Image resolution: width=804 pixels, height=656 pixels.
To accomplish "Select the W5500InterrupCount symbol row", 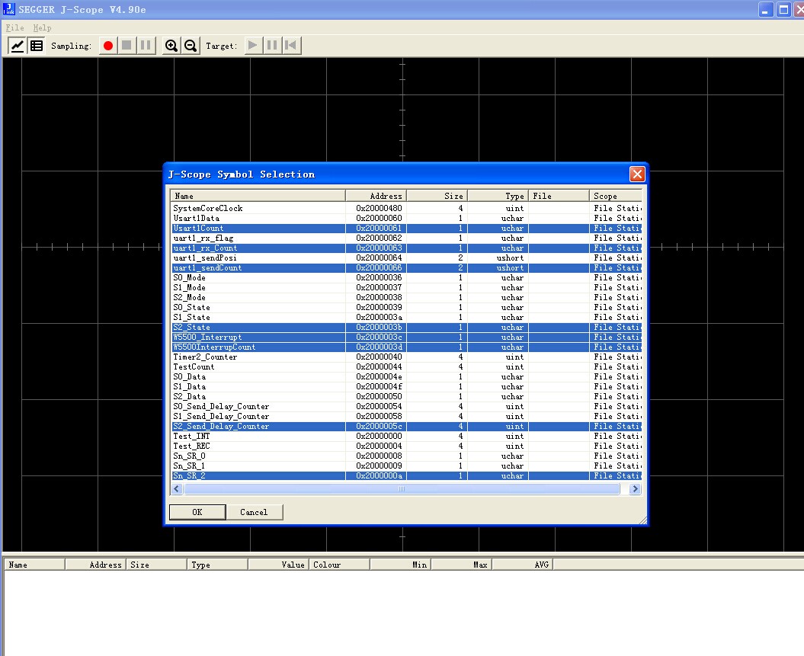I will tap(406, 347).
